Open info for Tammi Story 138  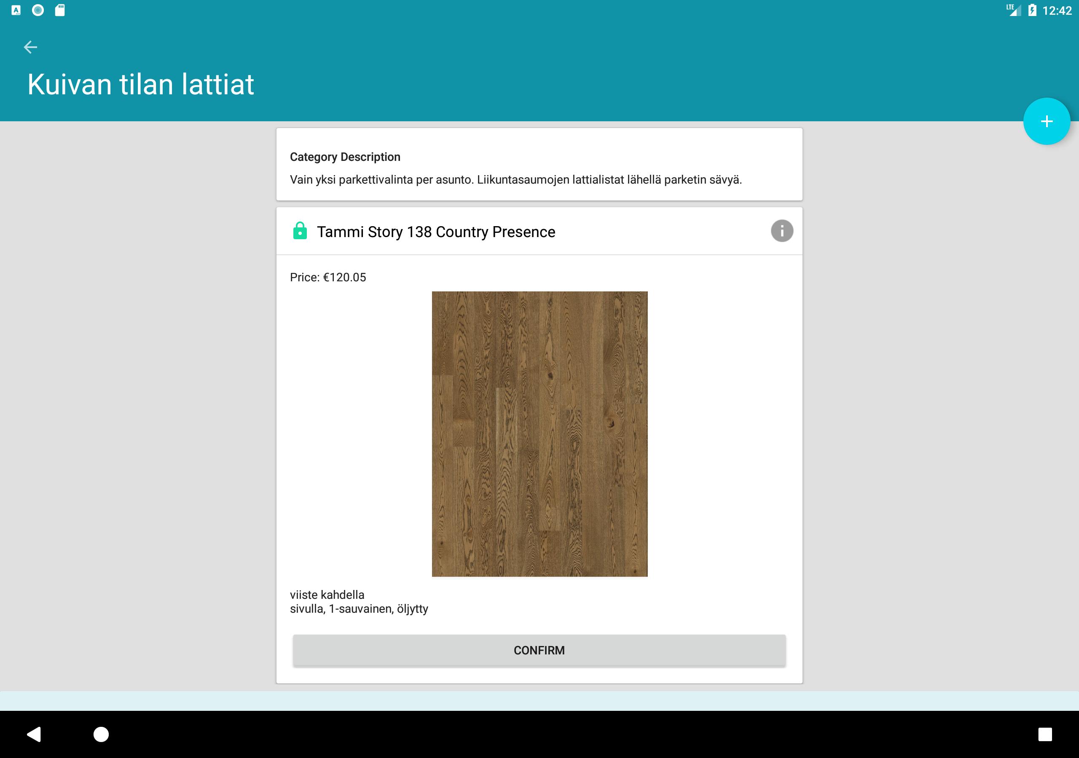tap(781, 231)
